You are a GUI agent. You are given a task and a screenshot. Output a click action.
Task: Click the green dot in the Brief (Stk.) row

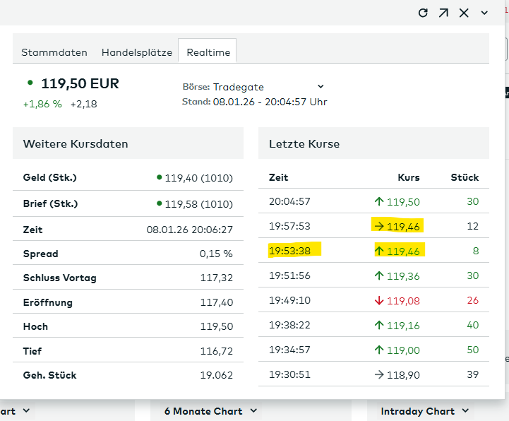coord(160,204)
